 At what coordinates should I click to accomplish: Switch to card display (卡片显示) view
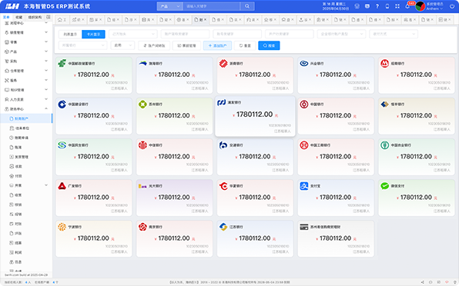coord(93,34)
